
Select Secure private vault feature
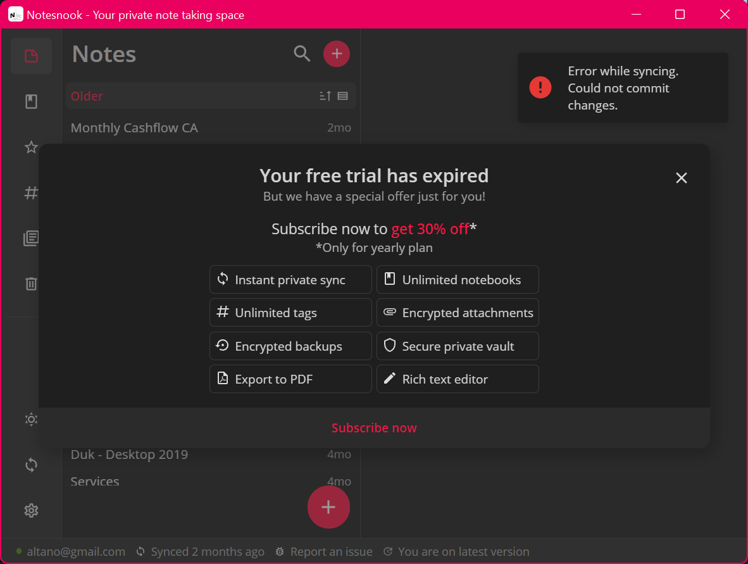pyautogui.click(x=458, y=346)
